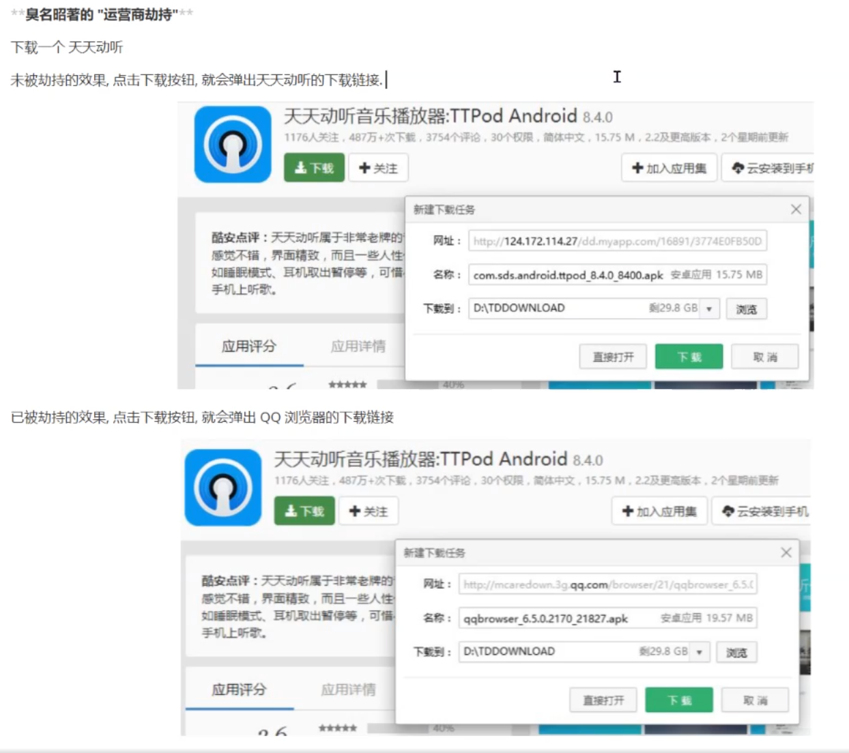Viewport: 849px width, 753px height.
Task: Click 直接打开 in the qqbrowser download dialog
Action: coord(603,700)
